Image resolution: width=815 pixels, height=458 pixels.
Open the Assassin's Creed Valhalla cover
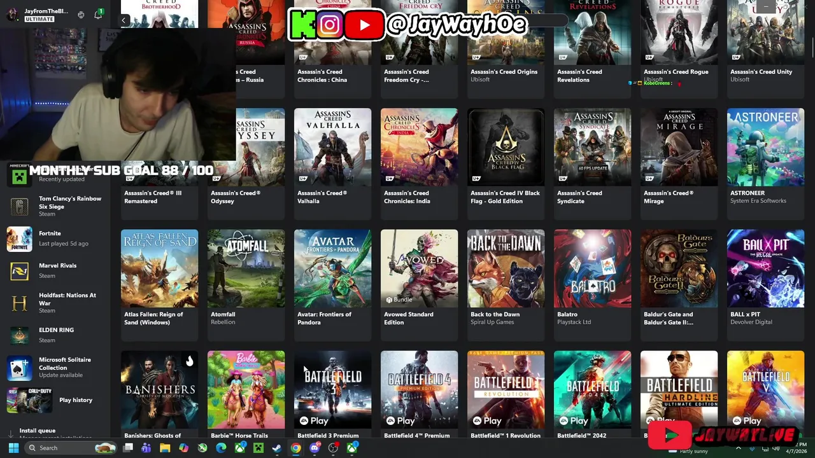coord(332,147)
